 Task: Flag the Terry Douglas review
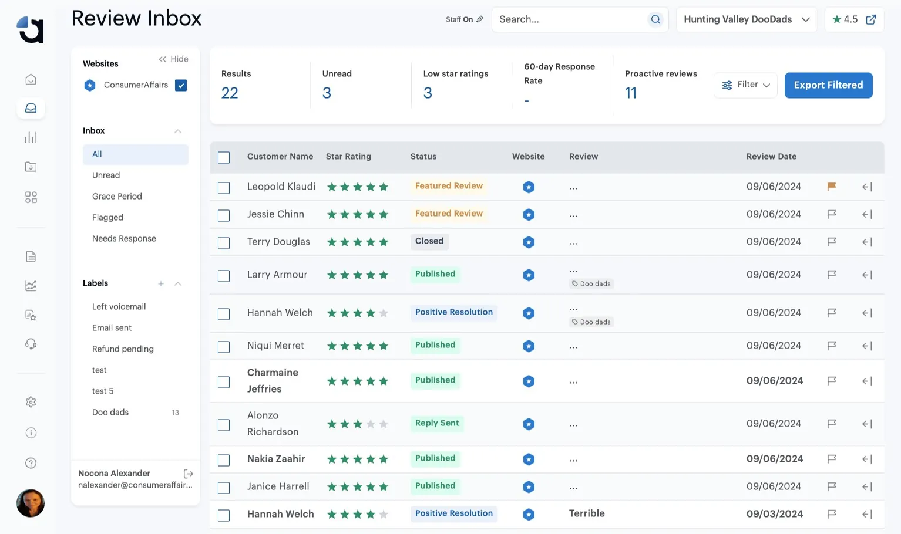(x=832, y=242)
